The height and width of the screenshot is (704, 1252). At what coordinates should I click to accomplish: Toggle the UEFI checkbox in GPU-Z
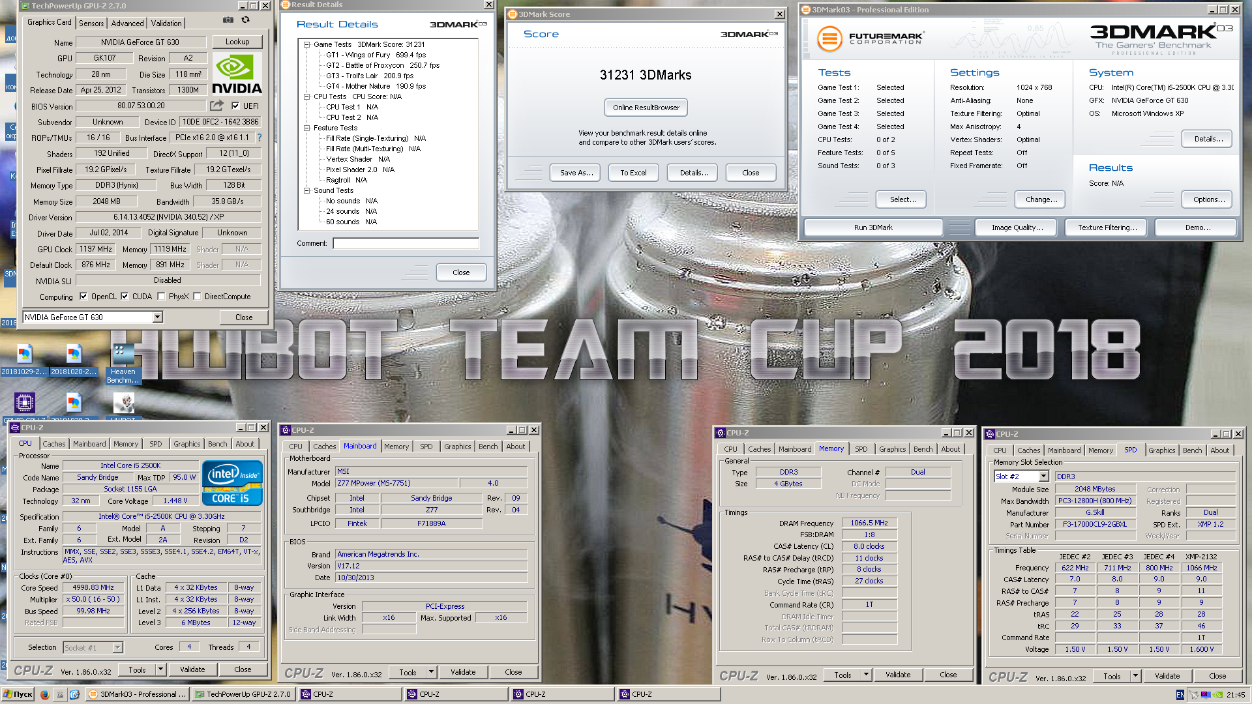click(235, 106)
